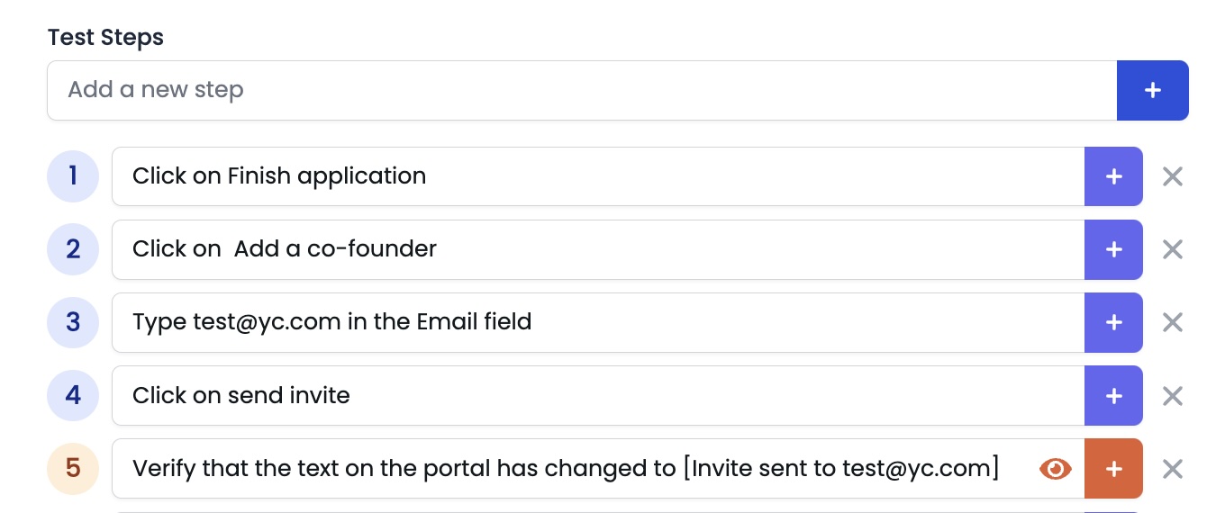Edit the Email field step text

(594, 322)
